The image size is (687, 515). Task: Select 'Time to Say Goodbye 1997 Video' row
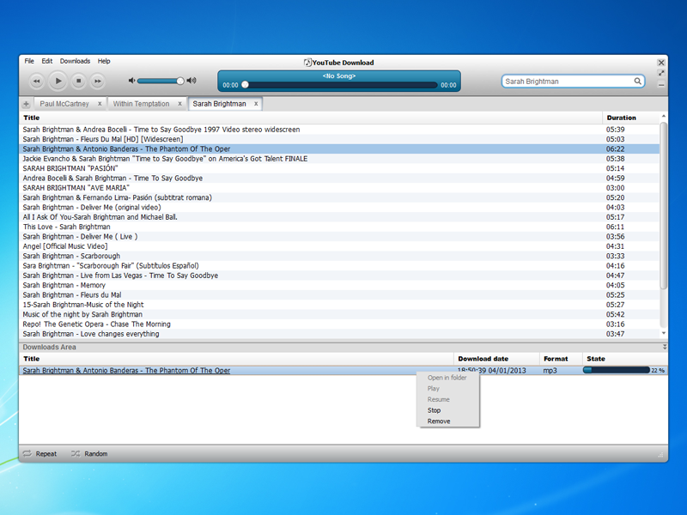339,130
